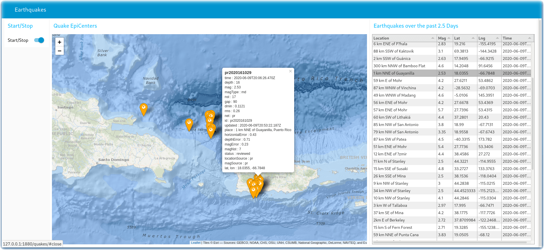Select row 60 km SW of Lithakiá

click(452, 117)
